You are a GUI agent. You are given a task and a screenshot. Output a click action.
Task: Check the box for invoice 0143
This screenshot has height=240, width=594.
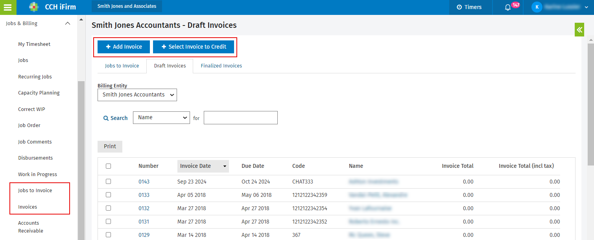click(x=108, y=182)
